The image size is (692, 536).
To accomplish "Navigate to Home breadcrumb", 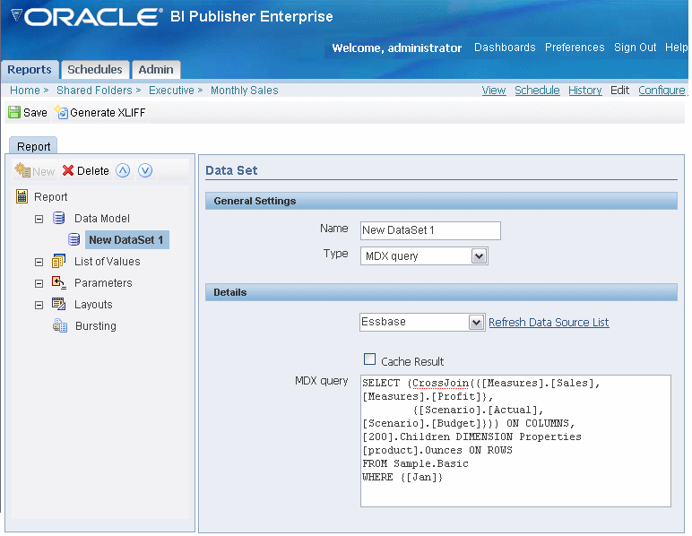I will coord(25,90).
